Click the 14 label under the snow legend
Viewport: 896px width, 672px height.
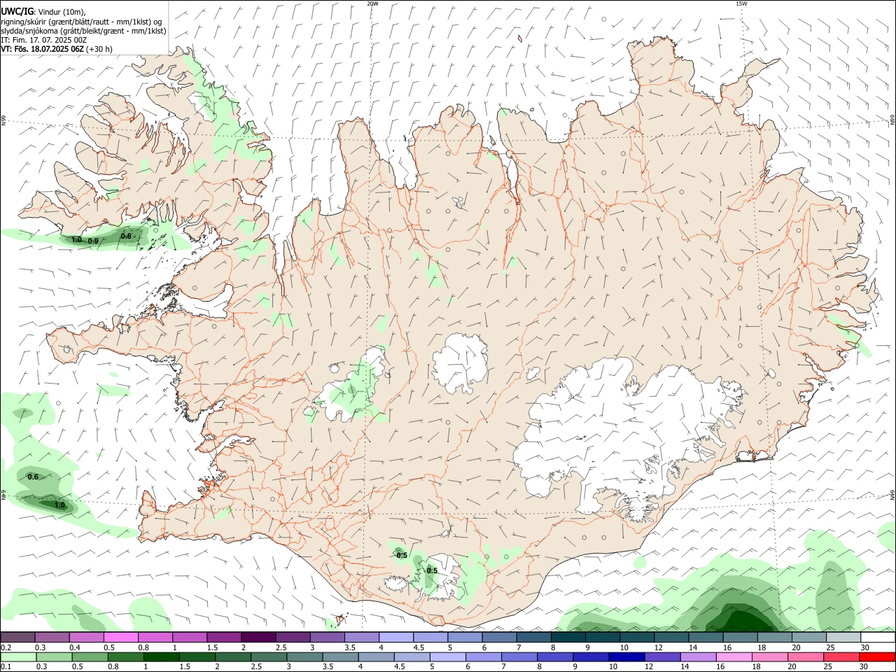pyautogui.click(x=693, y=647)
